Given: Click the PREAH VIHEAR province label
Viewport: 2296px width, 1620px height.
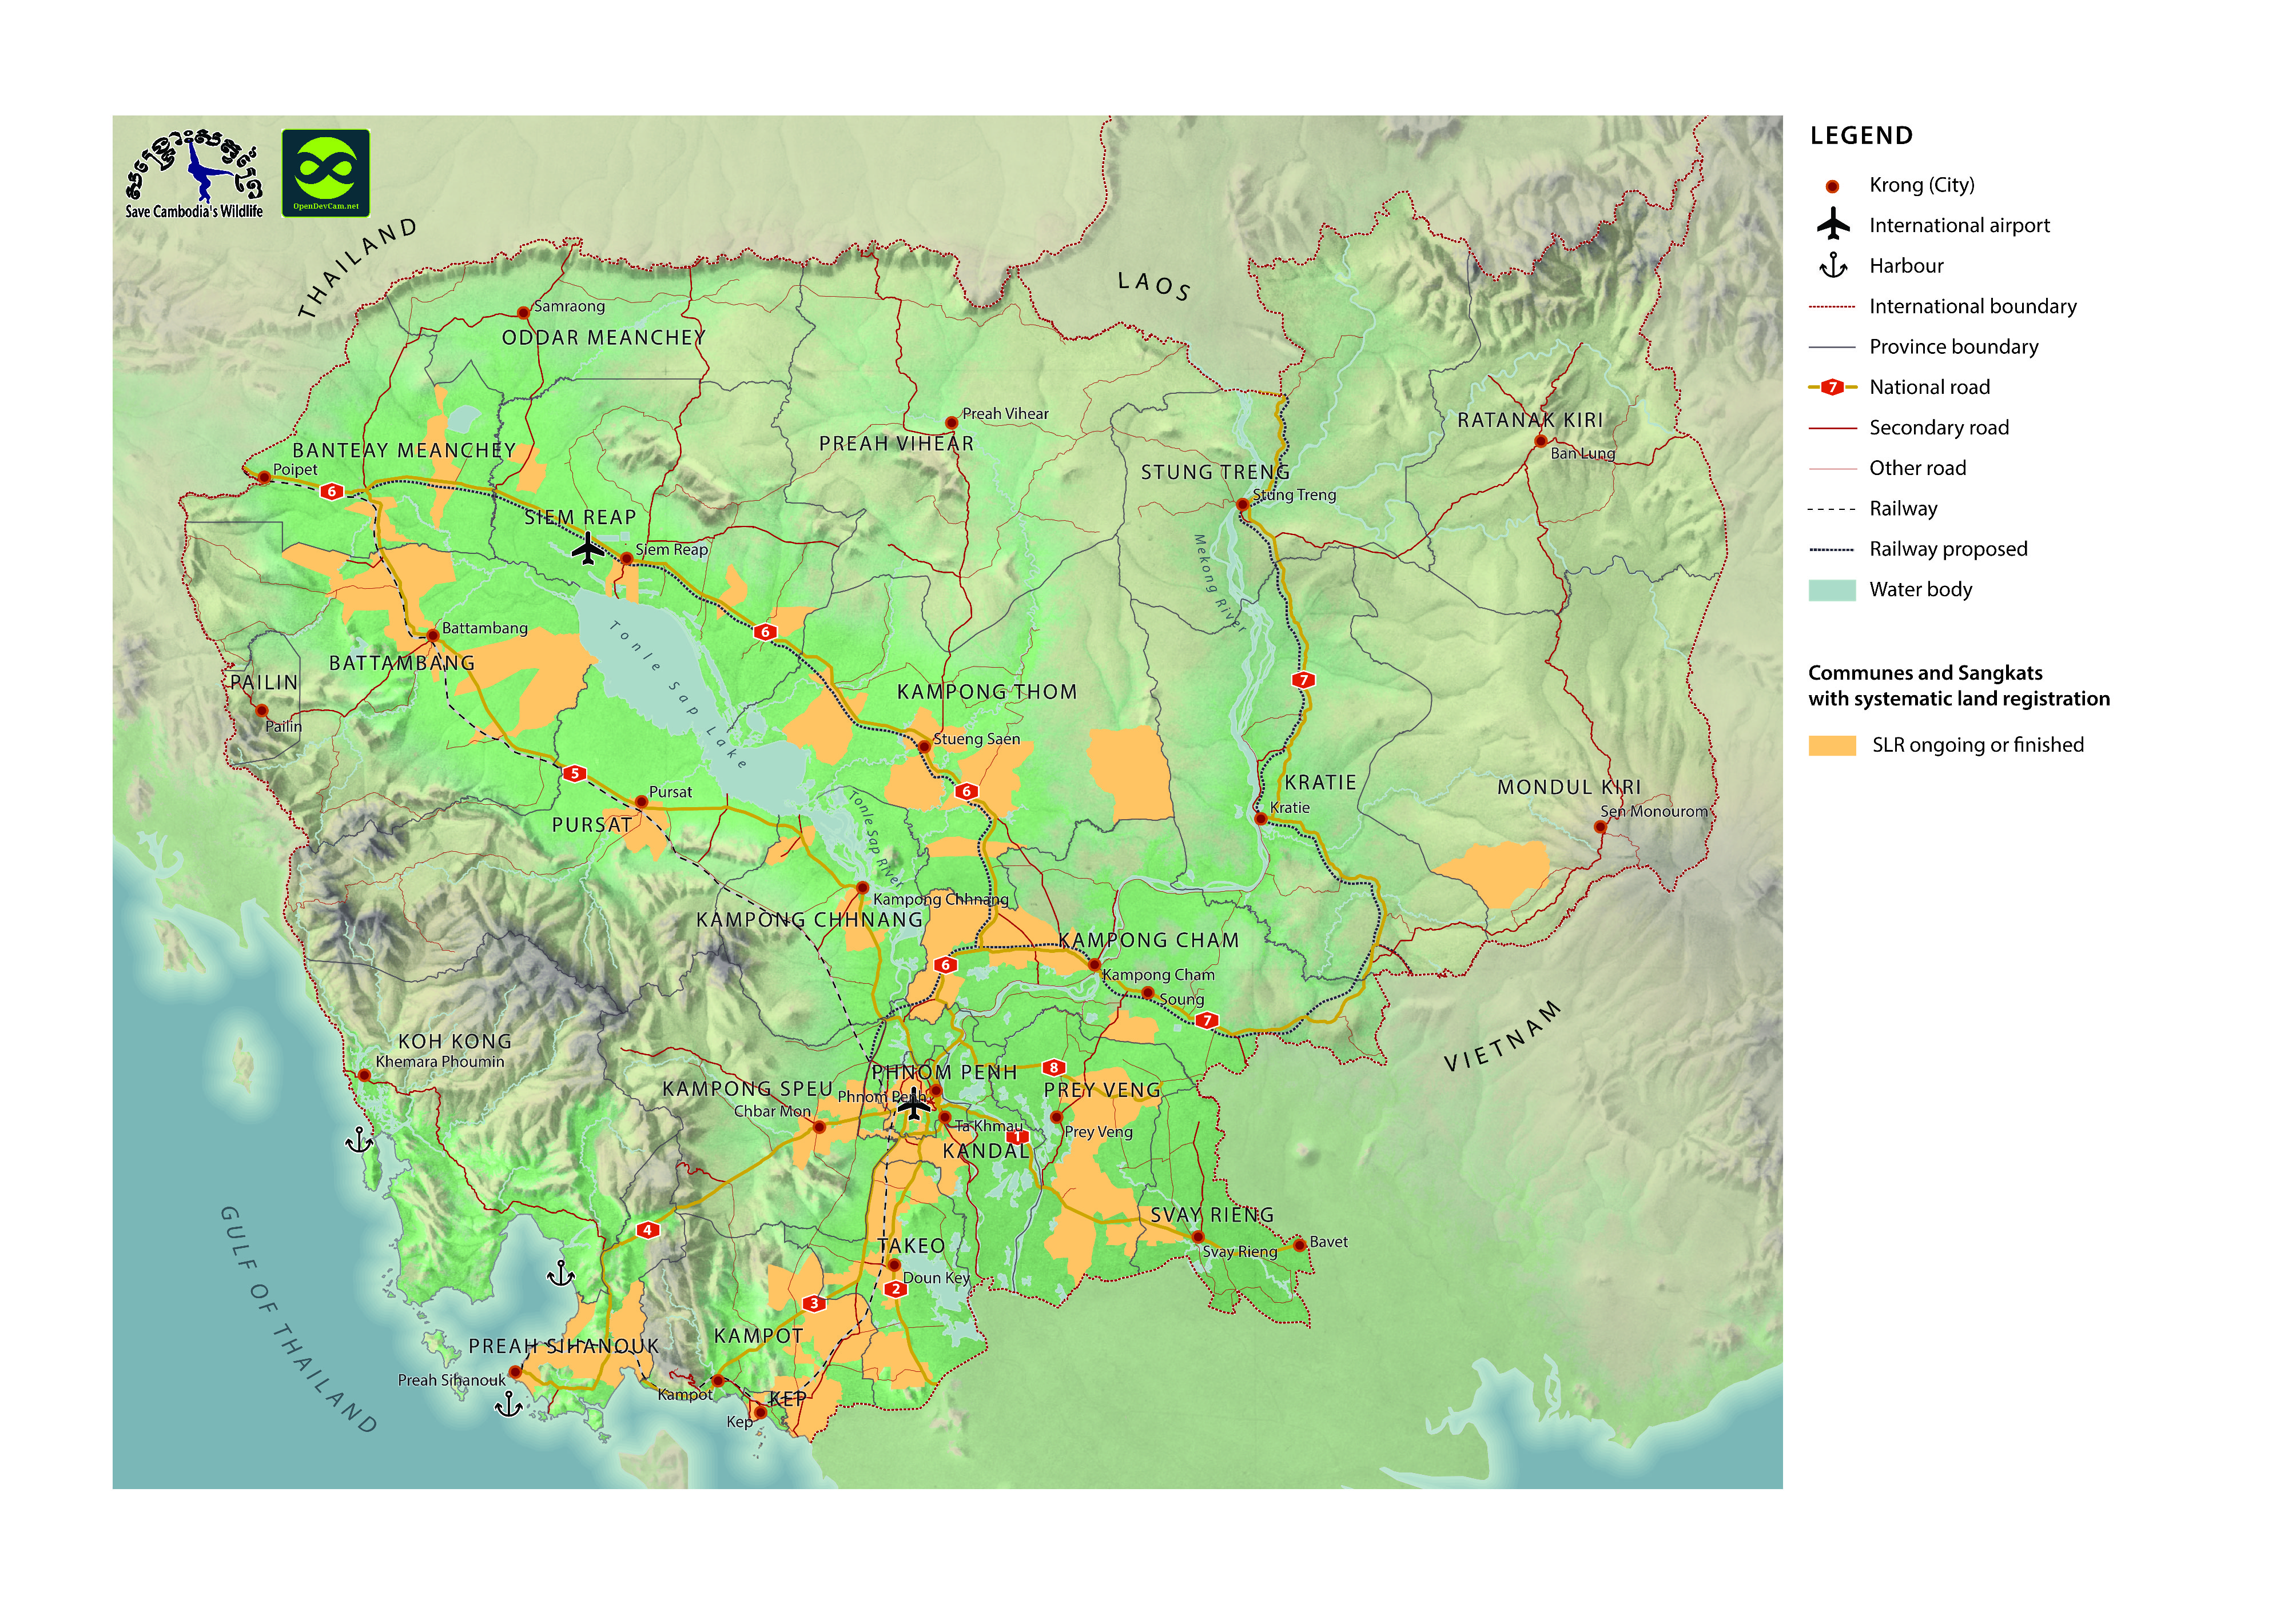Looking at the screenshot, I should 896,444.
